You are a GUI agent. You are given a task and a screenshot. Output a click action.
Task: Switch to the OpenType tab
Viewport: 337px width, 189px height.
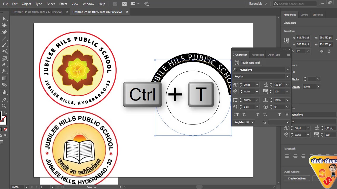274,55
